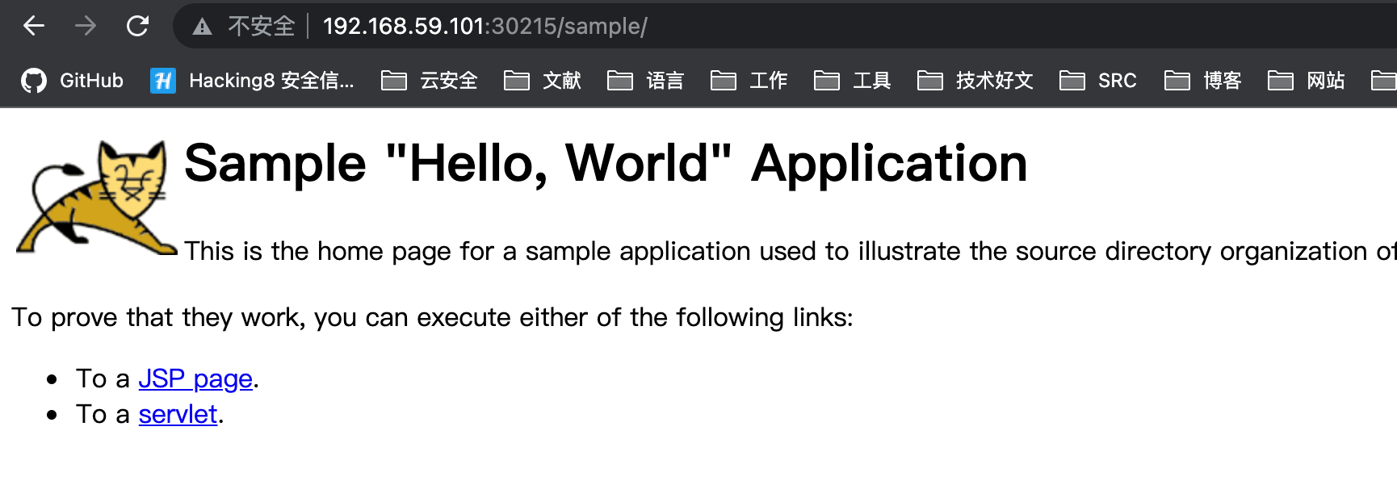Click the folder icon next to 文献
This screenshot has width=1397, height=481.
(x=517, y=81)
